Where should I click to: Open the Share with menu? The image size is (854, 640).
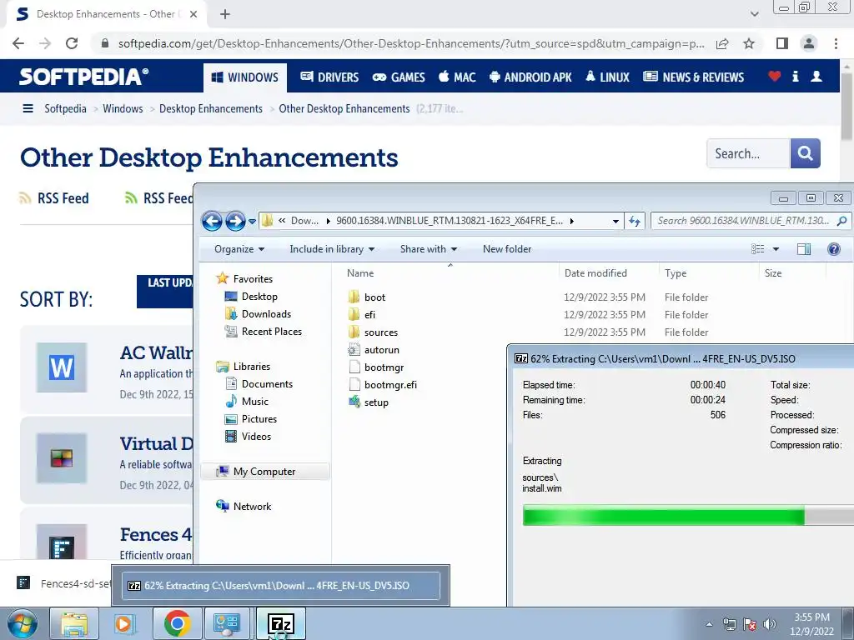pos(428,248)
